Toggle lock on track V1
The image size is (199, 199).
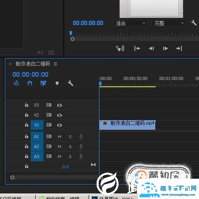(x=26, y=125)
